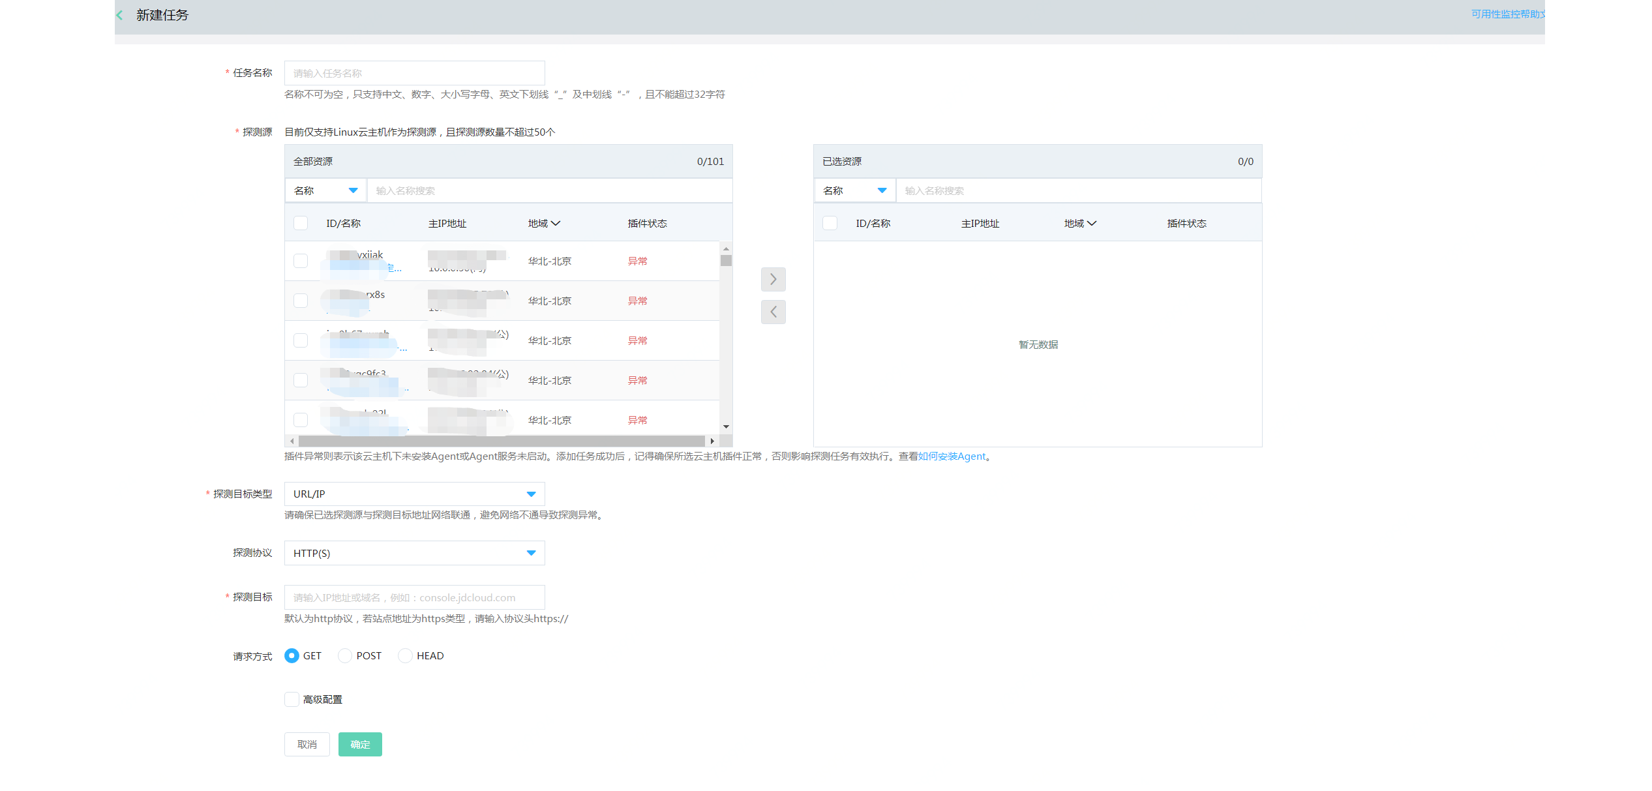The width and height of the screenshot is (1652, 791).
Task: Click the 地域 sort chevron in 已选资源 list
Action: coord(1093,223)
